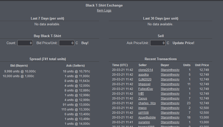Click the Time (UTC) column header
The width and height of the screenshot is (223, 127).
pos(120,65)
